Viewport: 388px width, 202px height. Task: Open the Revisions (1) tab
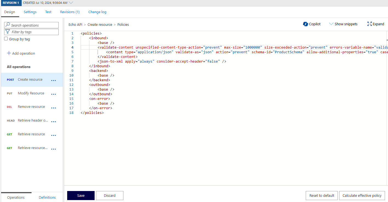(x=70, y=12)
